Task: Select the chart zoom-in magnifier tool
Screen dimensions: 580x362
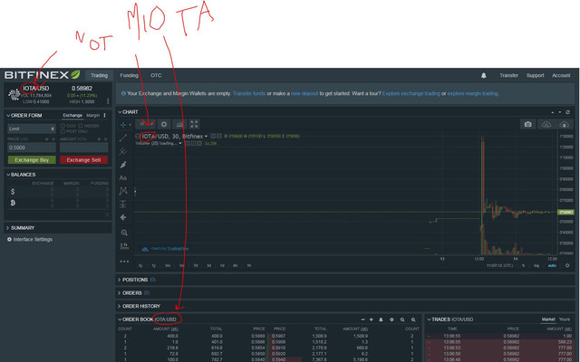Action: click(124, 233)
